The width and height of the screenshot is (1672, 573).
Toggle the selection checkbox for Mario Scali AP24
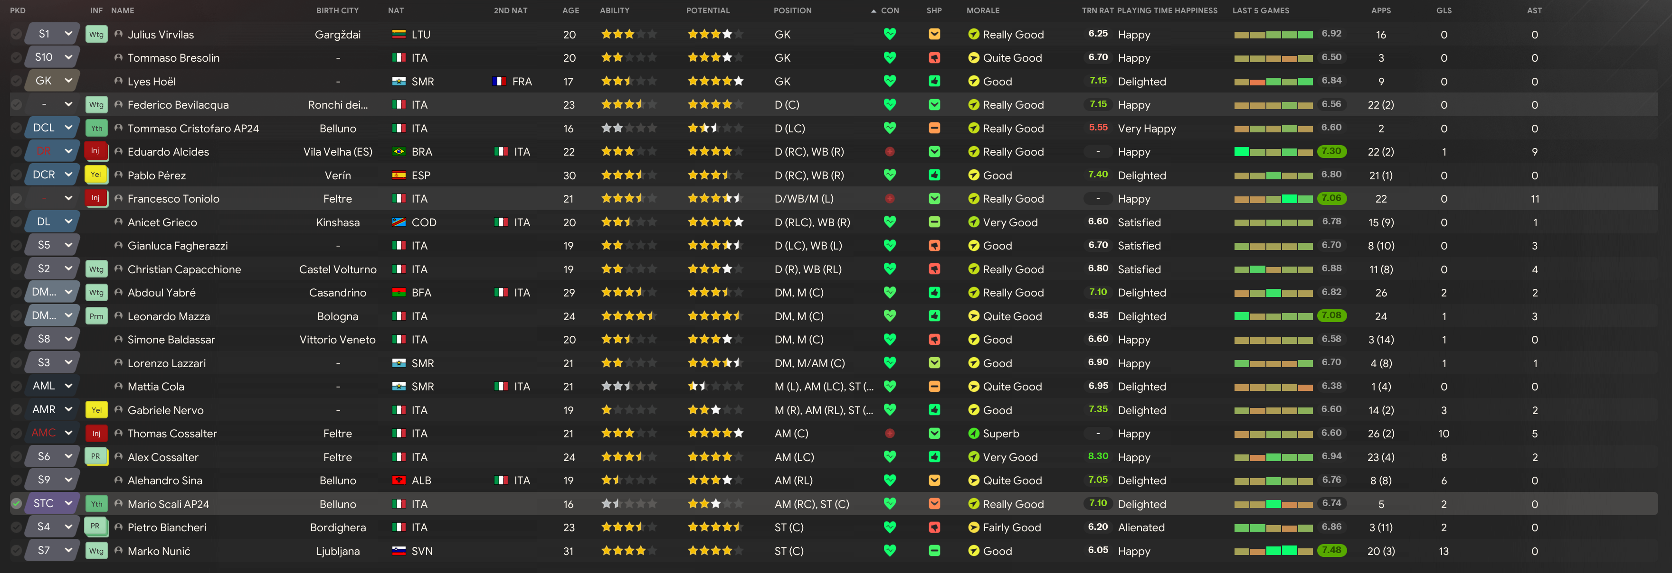[x=17, y=504]
